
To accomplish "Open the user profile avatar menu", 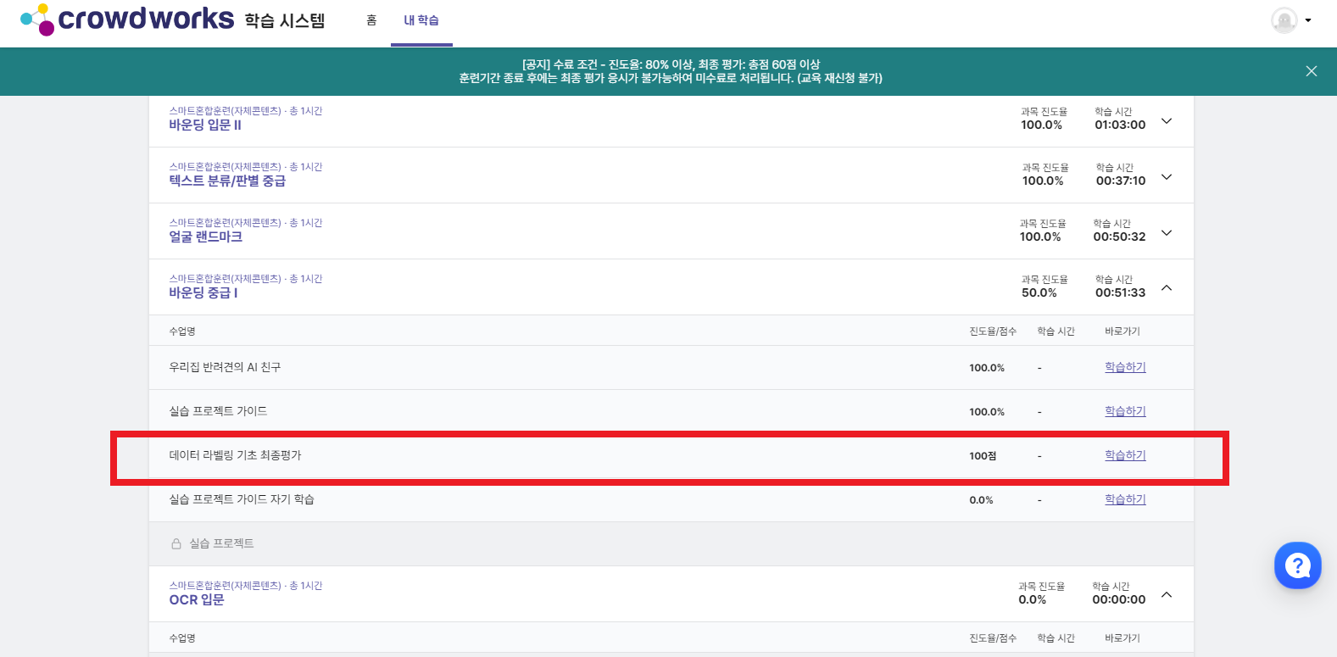I will tap(1284, 20).
